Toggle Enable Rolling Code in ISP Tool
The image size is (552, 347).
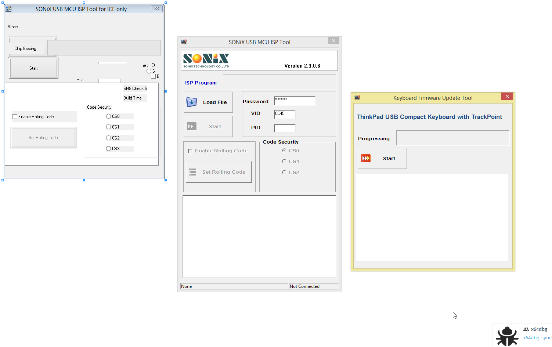click(190, 151)
